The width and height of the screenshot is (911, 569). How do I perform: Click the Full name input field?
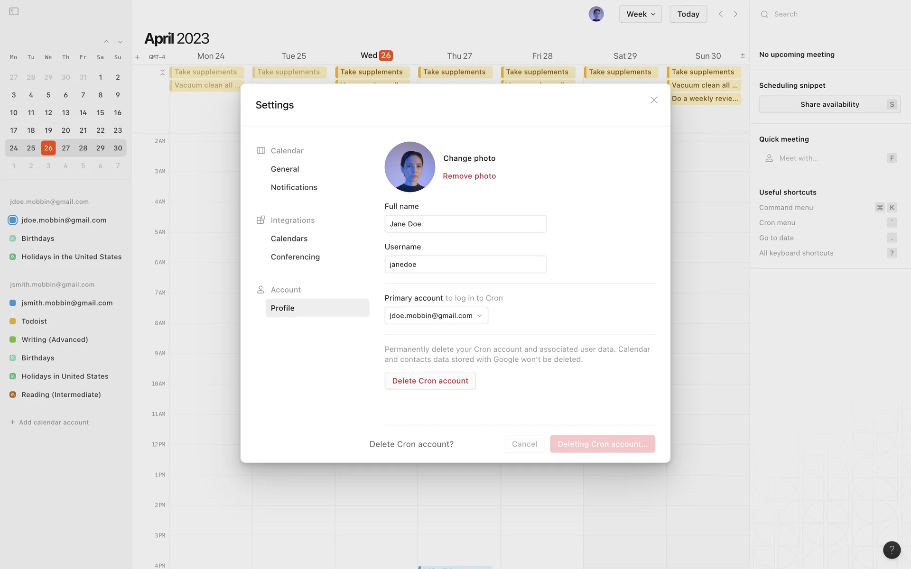(x=465, y=224)
